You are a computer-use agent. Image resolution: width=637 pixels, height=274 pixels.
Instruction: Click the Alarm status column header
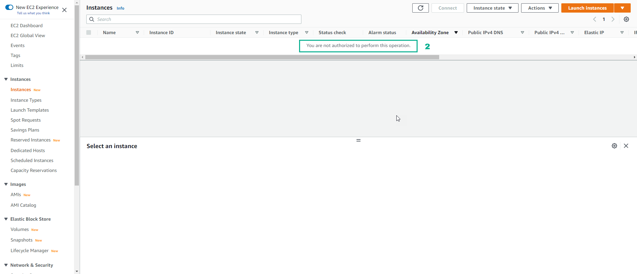[x=382, y=32]
